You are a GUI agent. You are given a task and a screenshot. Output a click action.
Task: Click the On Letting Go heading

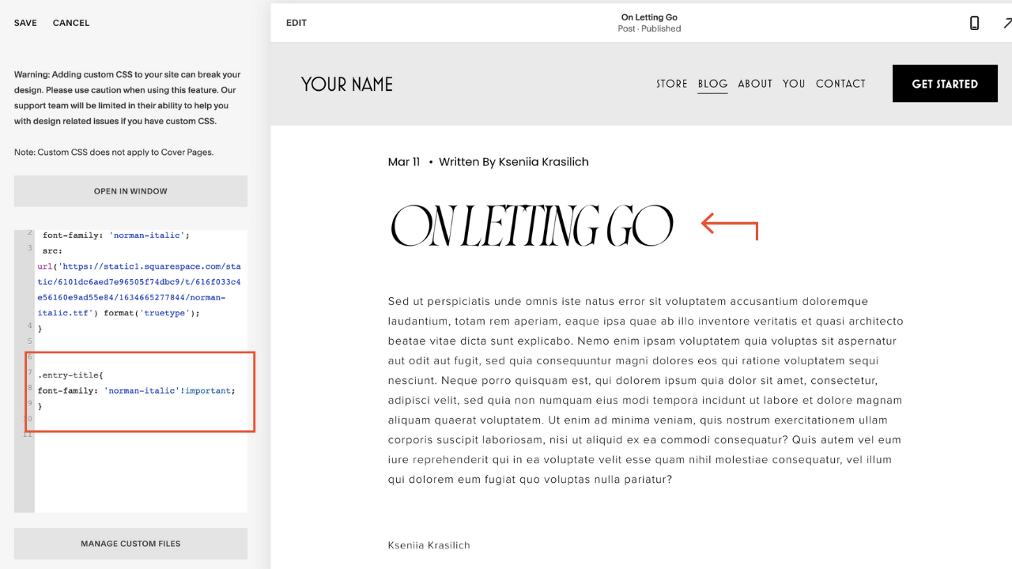pyautogui.click(x=532, y=226)
